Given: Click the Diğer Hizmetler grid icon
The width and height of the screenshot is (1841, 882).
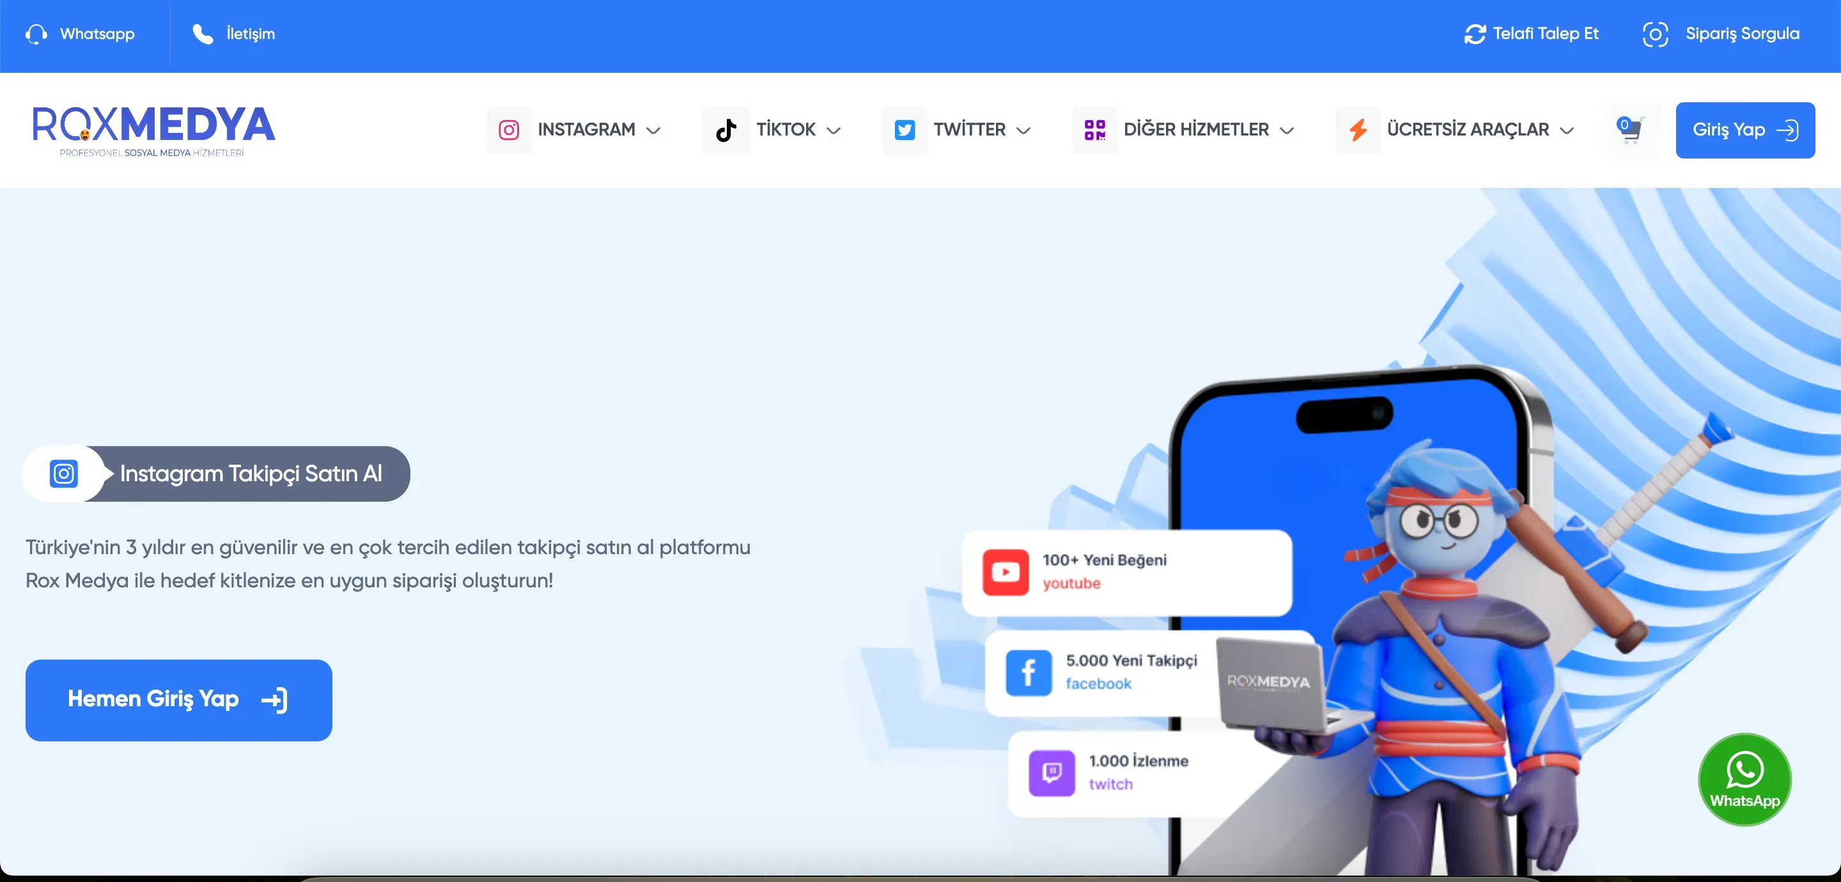Looking at the screenshot, I should click(1094, 129).
